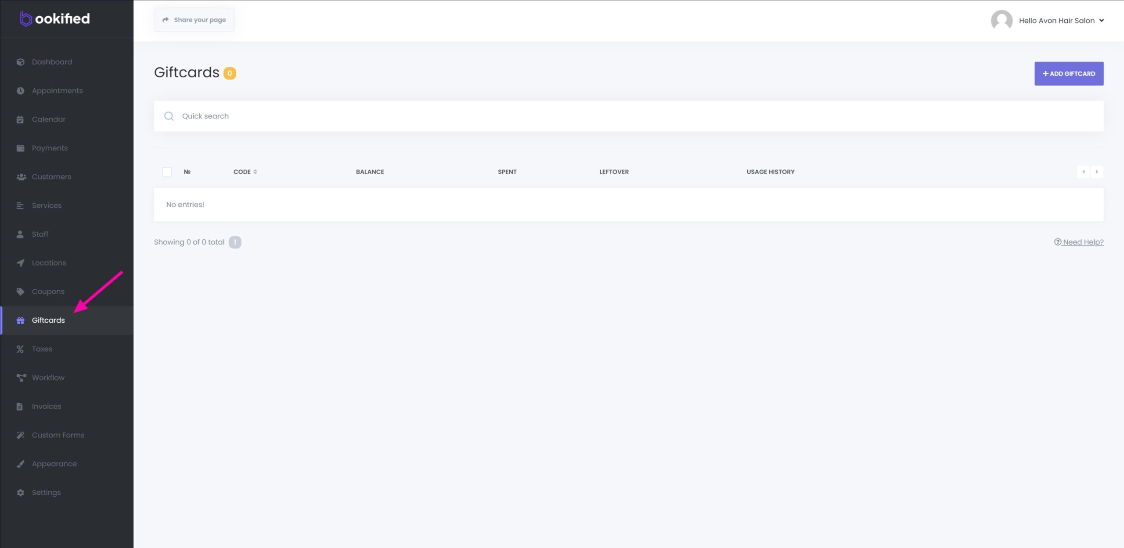Click the Locations arrow icon
The width and height of the screenshot is (1124, 548).
click(x=20, y=263)
